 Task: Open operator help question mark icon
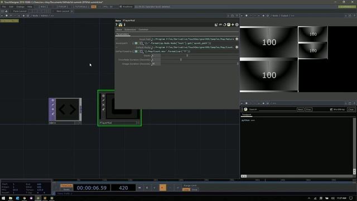coord(117,25)
